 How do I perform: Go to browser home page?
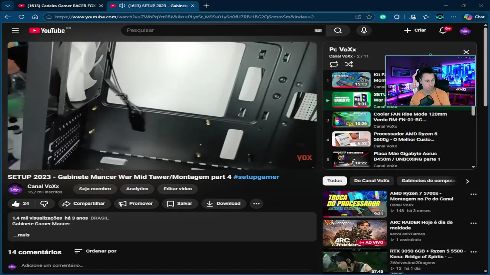[35, 17]
